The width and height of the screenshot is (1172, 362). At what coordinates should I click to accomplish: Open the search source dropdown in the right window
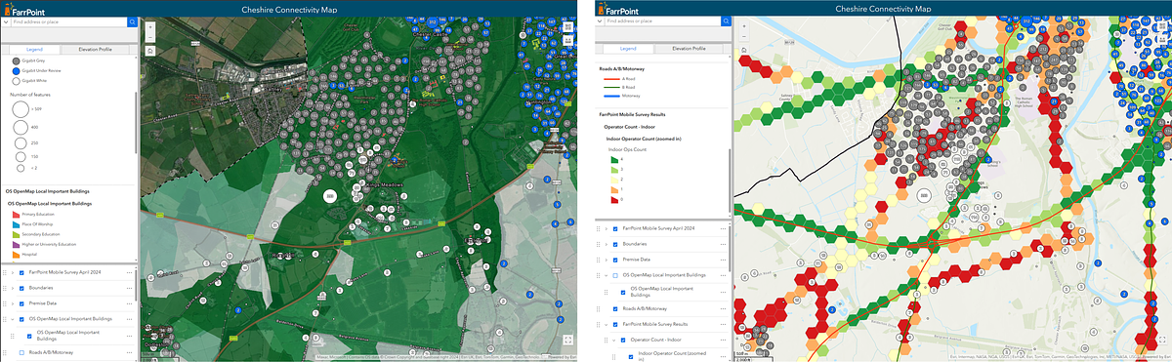pos(600,20)
